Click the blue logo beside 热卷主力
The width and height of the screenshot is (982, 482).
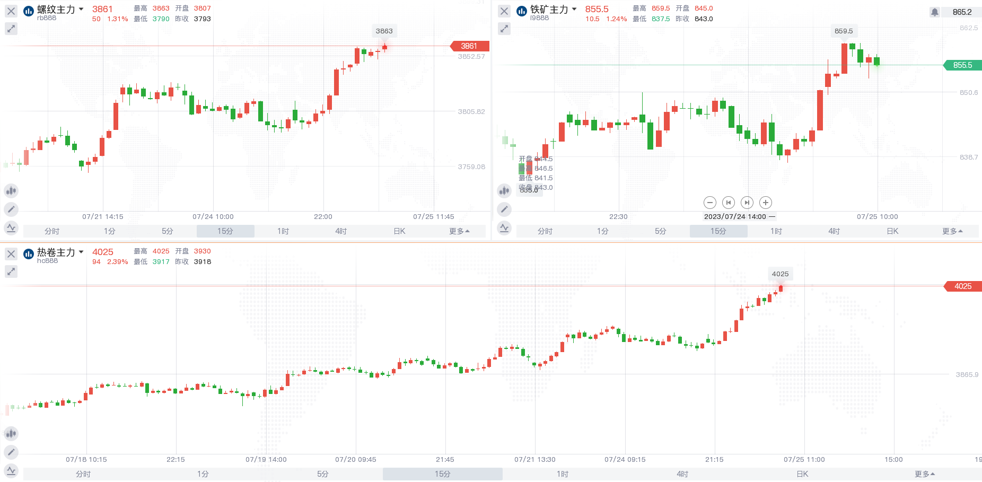click(x=29, y=254)
